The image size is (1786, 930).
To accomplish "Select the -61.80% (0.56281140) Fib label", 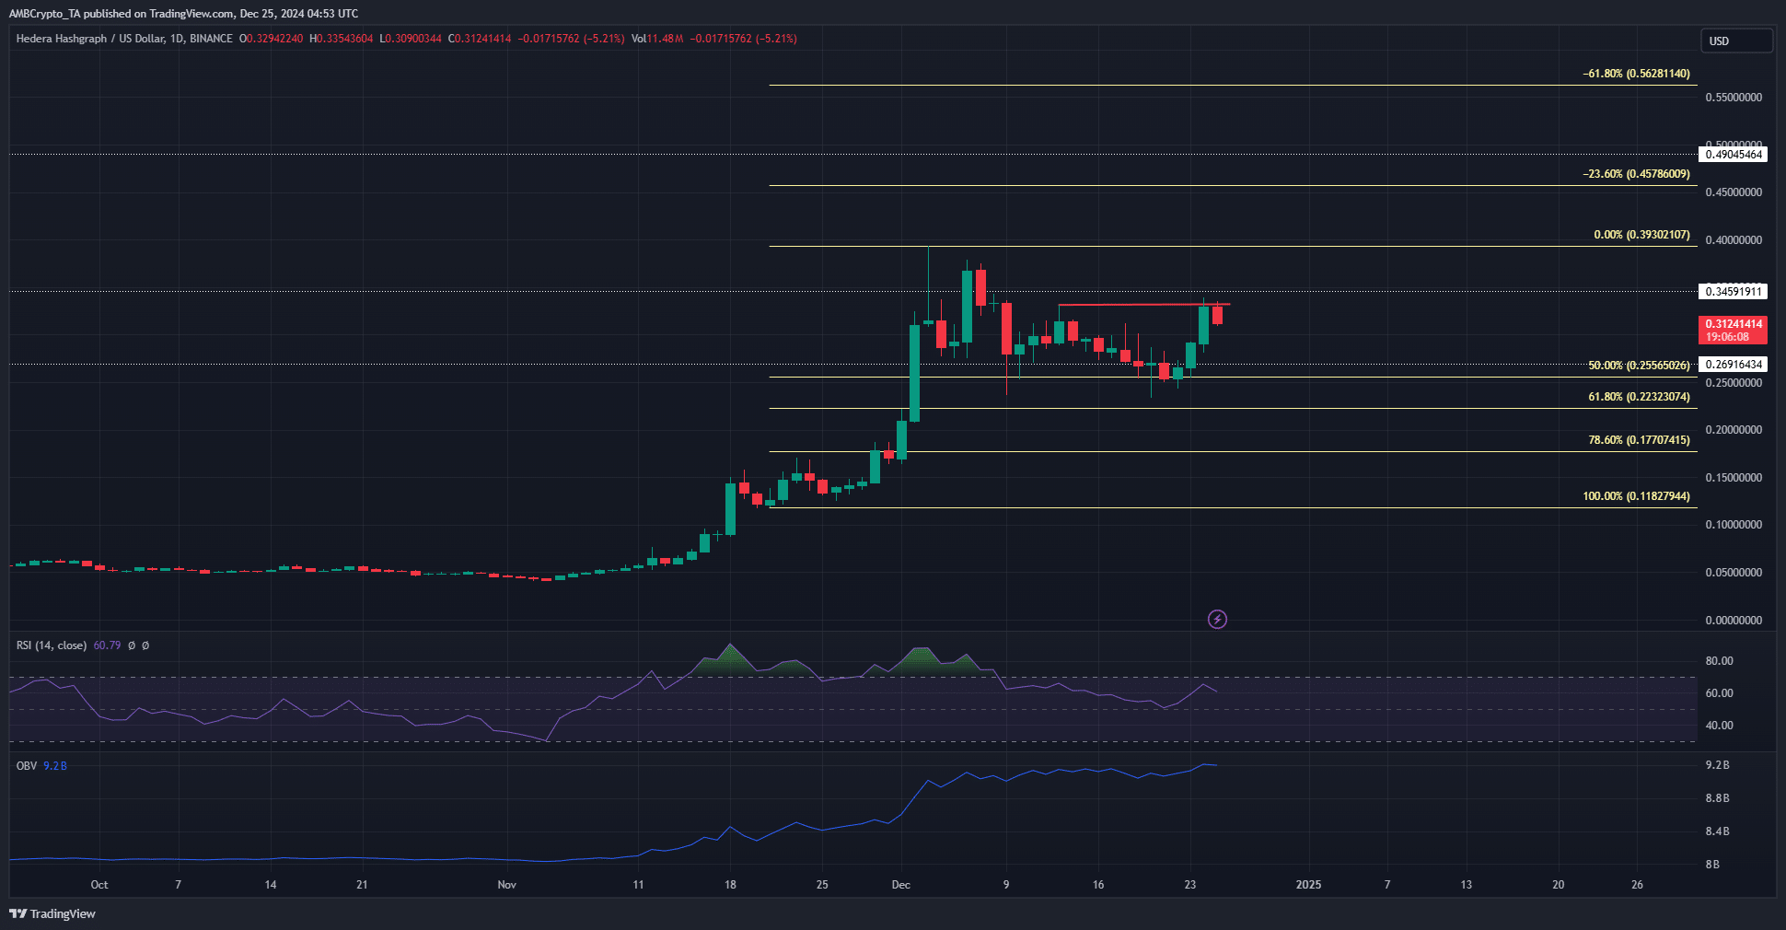I will 1636,74.
